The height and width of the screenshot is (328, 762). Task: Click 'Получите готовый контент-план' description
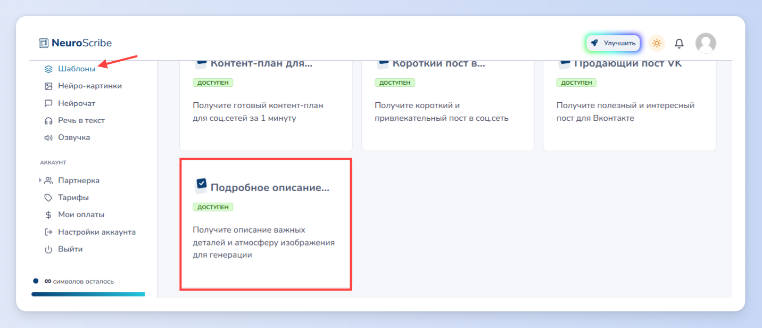click(258, 112)
